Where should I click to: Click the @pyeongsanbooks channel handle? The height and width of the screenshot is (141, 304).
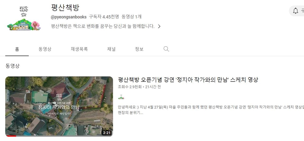click(69, 17)
